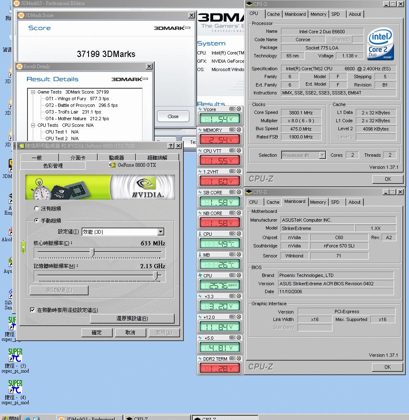
Task: Click OK in CPU-Z Processor window
Action: click(x=388, y=179)
